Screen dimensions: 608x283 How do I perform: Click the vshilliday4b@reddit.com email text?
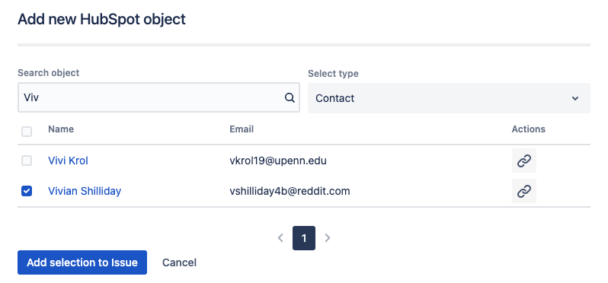(x=290, y=191)
